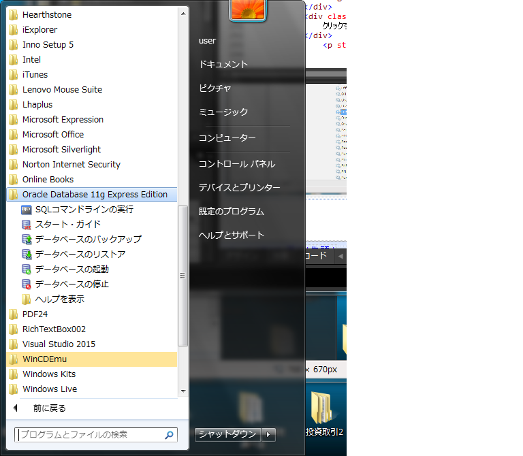
Task: Click データベースの停止 icon
Action: (x=27, y=284)
